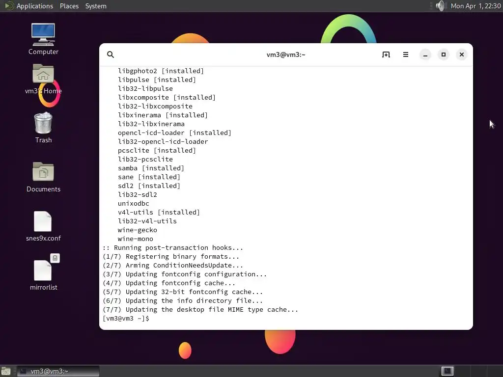The height and width of the screenshot is (377, 503).
Task: Click the line 'sane [installed]'
Action: coord(149,177)
